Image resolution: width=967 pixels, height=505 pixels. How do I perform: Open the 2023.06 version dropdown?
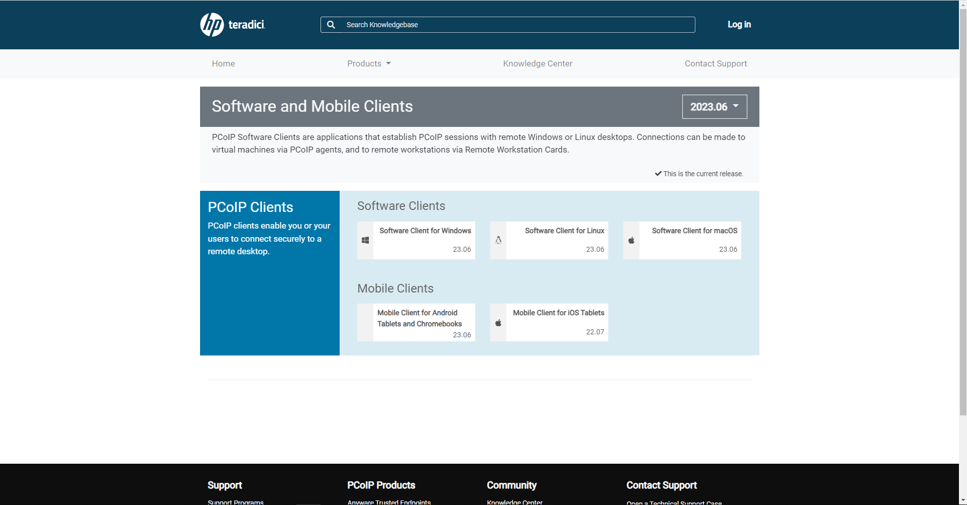[x=714, y=107]
